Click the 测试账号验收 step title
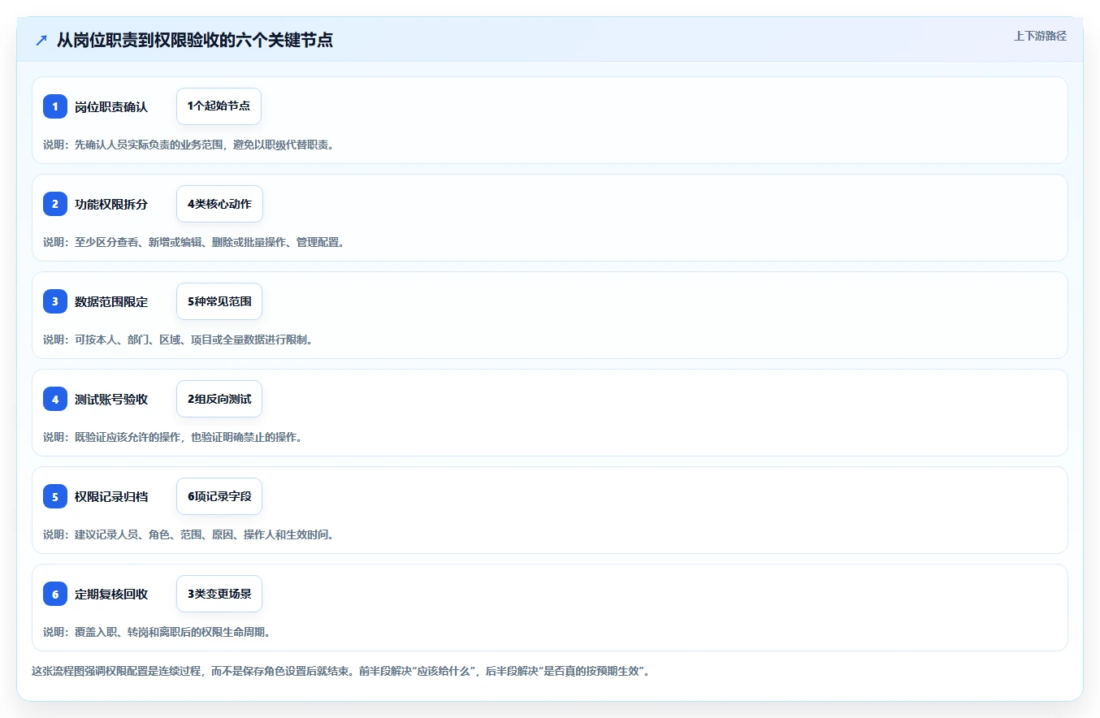The height and width of the screenshot is (718, 1100). coord(111,399)
